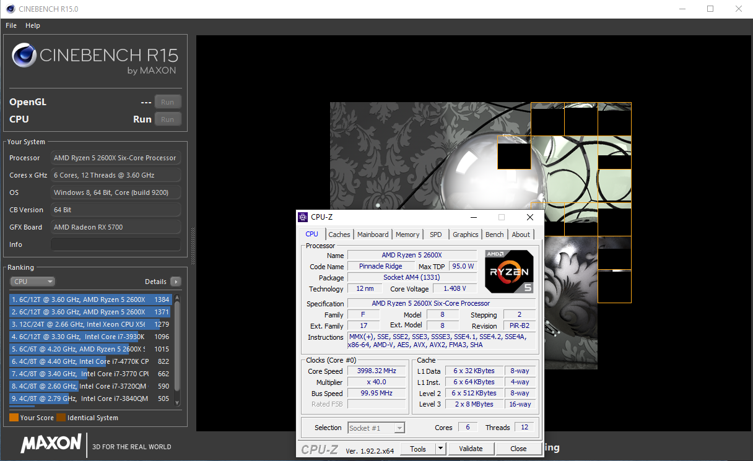
Task: Minimize the CPU-Z window
Action: [x=474, y=217]
